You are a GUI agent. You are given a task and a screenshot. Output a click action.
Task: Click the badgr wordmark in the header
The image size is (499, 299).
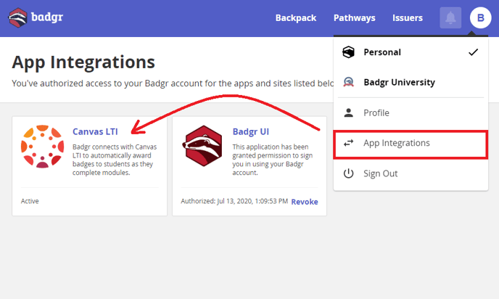pyautogui.click(x=47, y=17)
